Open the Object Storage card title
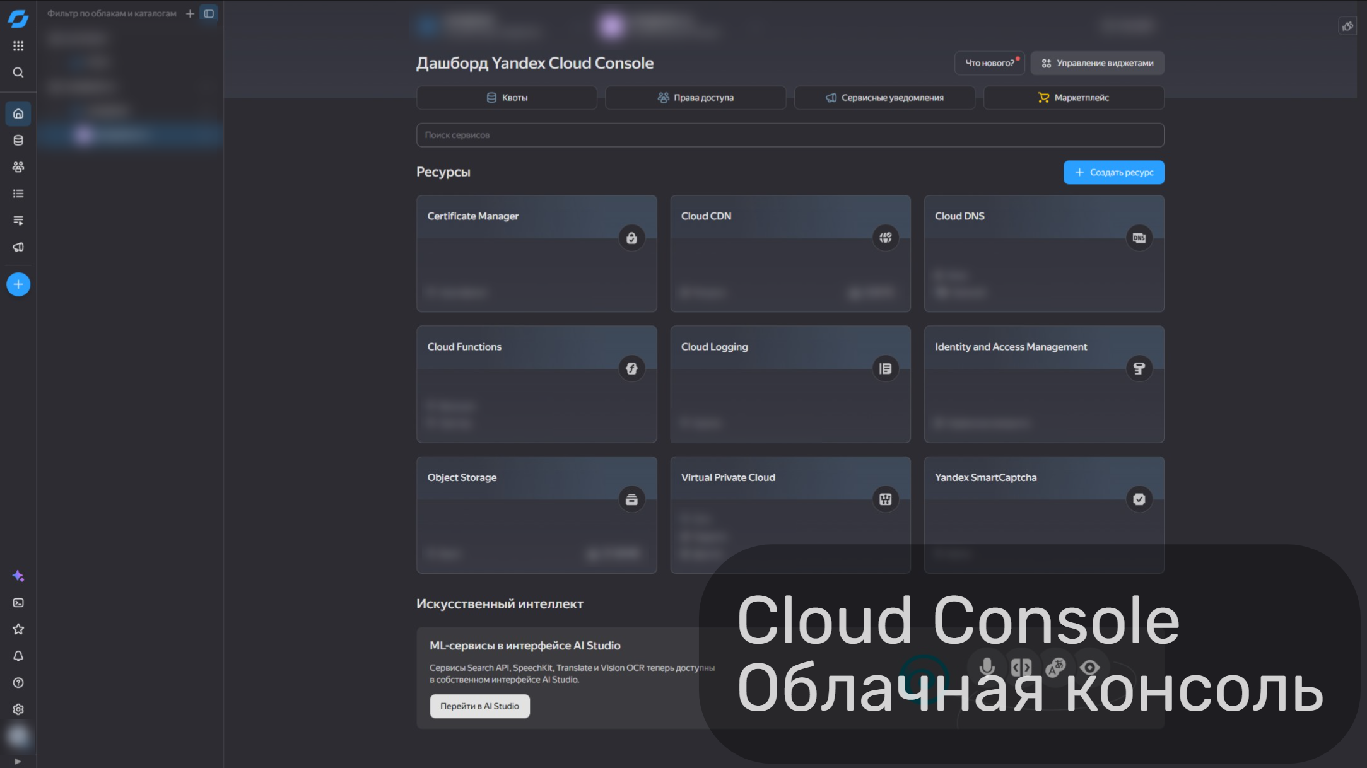The image size is (1367, 768). pyautogui.click(x=462, y=477)
